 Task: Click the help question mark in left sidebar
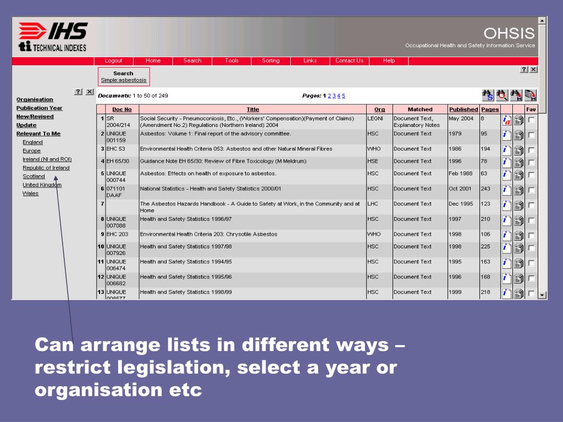(78, 92)
